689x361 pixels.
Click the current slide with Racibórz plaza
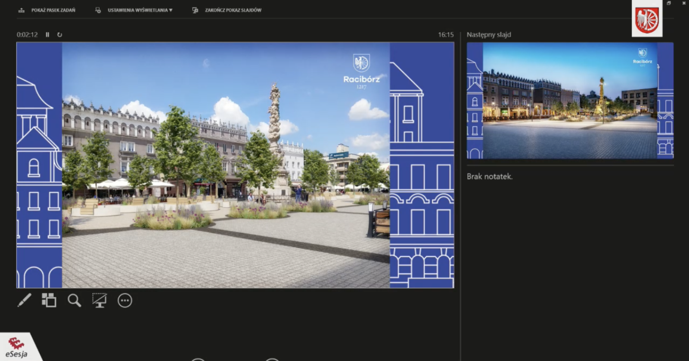coord(235,165)
